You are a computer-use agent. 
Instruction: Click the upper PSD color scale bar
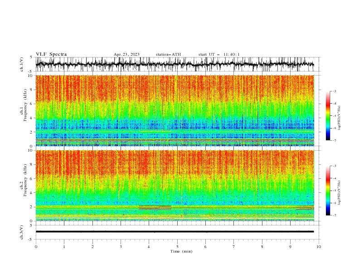coord(328,116)
